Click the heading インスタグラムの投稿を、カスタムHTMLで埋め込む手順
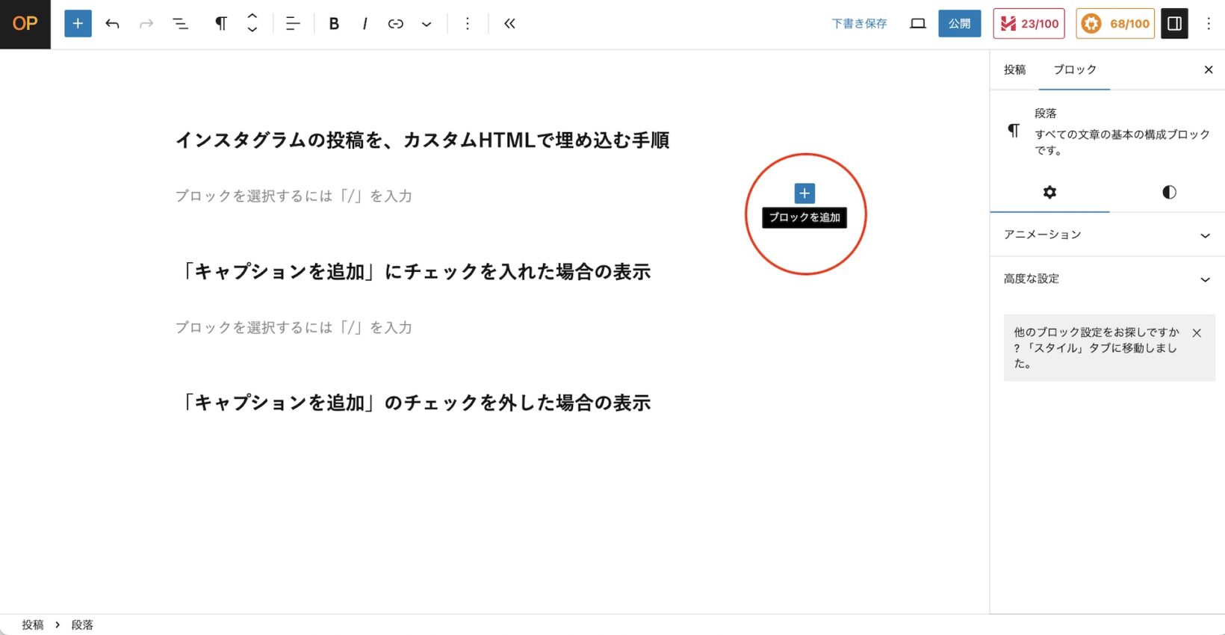 [x=422, y=140]
